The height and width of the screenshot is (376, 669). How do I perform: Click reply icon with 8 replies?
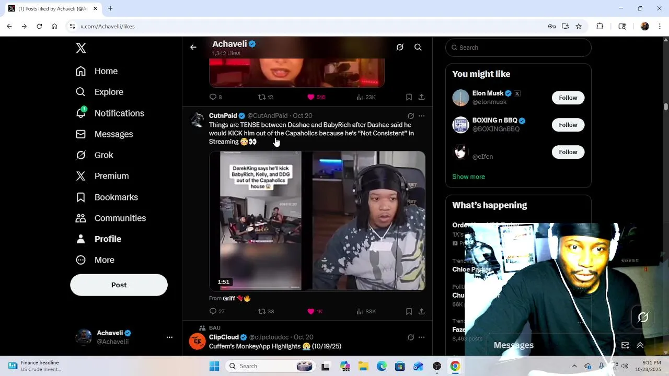point(213,97)
